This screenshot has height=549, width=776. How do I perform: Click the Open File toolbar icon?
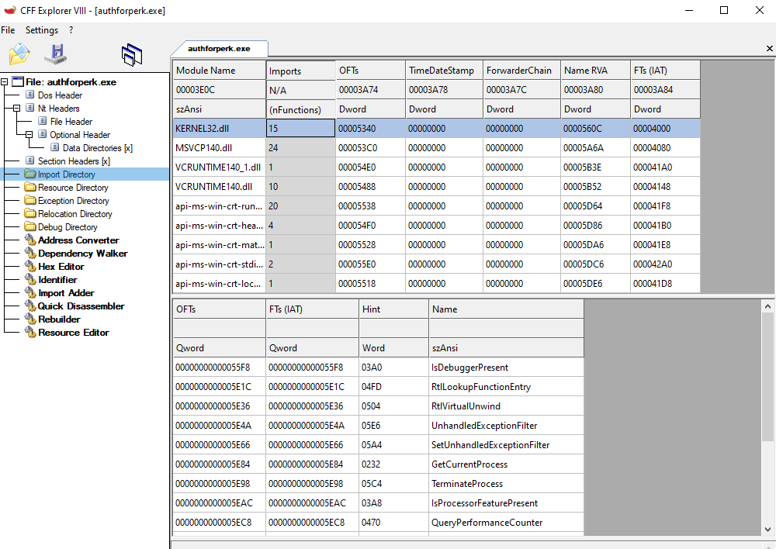click(x=19, y=54)
